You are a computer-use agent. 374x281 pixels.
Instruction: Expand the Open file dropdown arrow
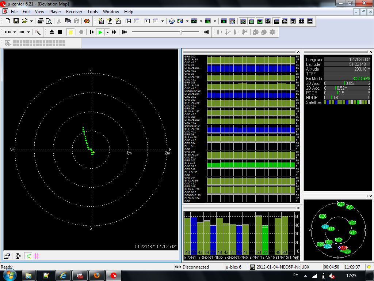pyautogui.click(x=31, y=21)
